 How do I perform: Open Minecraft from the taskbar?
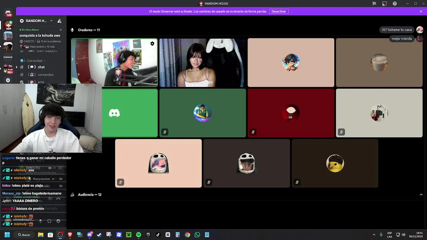128,235
